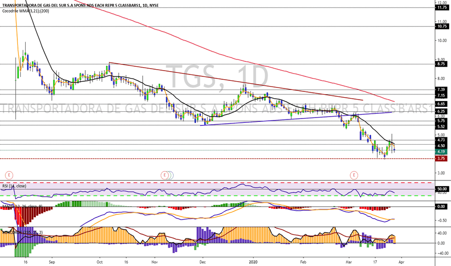
Task: Click the Mar label on the time axis
Action: 349,262
